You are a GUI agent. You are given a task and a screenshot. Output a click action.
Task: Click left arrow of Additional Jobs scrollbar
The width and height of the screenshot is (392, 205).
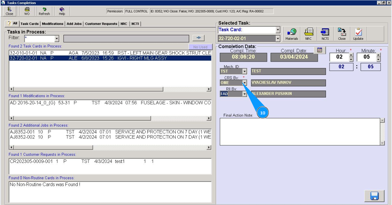pos(11,147)
